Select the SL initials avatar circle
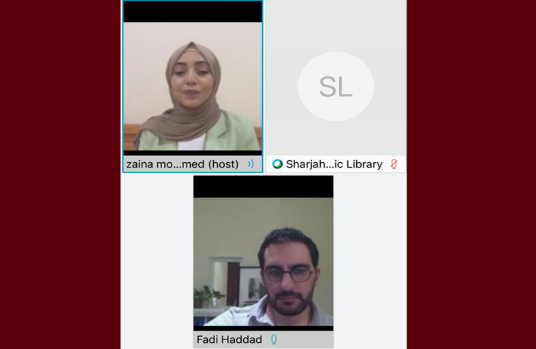The height and width of the screenshot is (349, 536). coord(336,86)
